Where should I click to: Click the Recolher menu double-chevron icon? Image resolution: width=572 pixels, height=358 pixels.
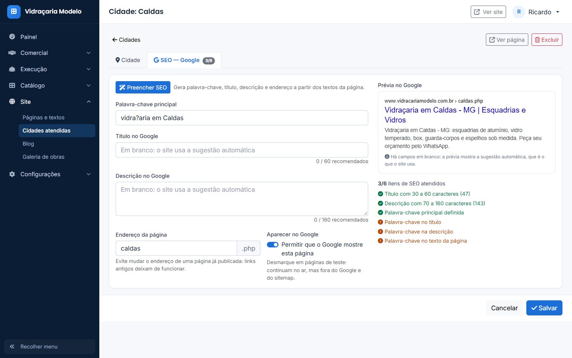[x=12, y=346]
